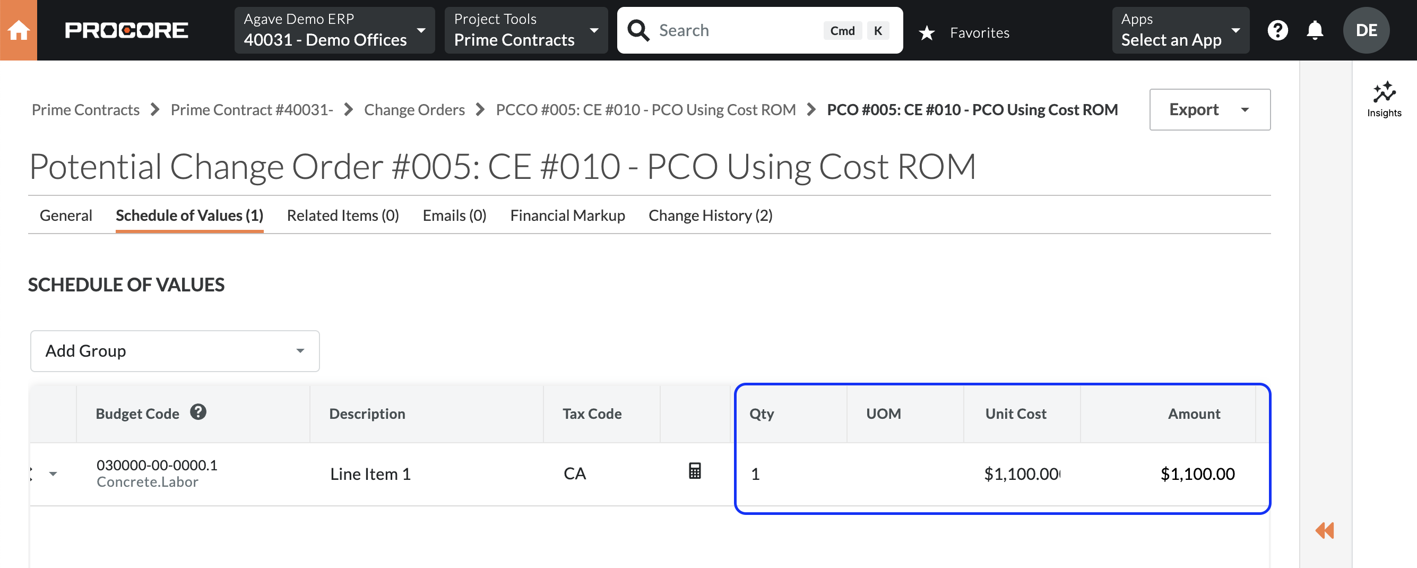
Task: Expand the Select an App dropdown
Action: coord(1180,30)
